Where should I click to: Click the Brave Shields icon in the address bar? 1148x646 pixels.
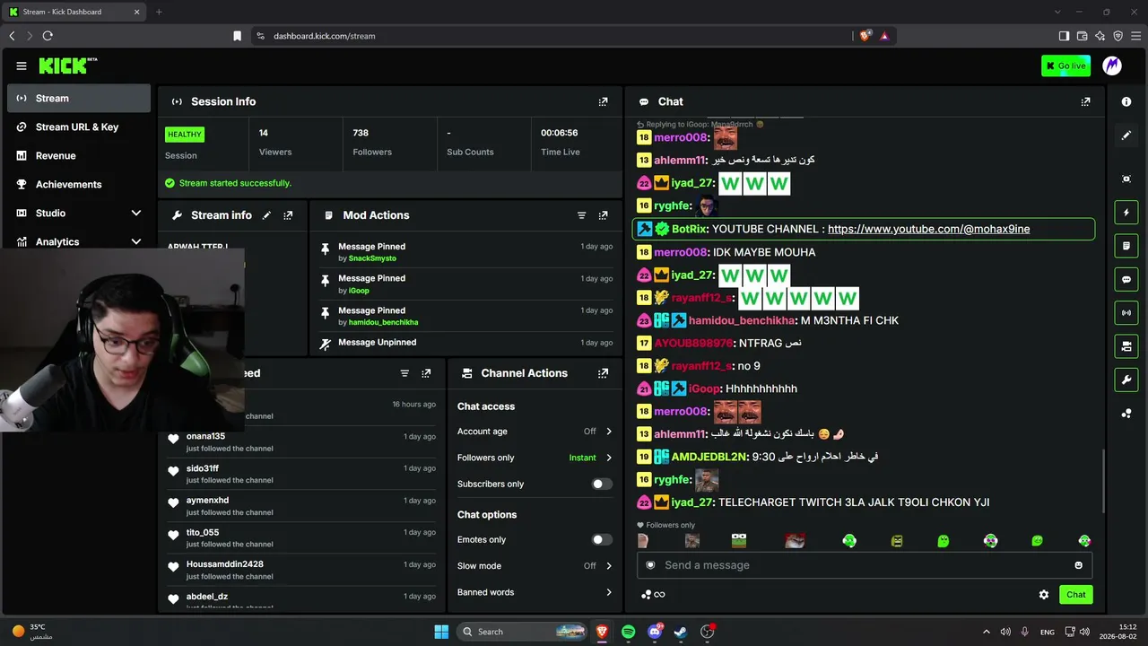coord(865,36)
